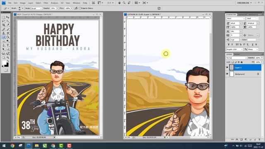
Task: Open the layer blend mode Normal dropdown
Action: [236, 58]
